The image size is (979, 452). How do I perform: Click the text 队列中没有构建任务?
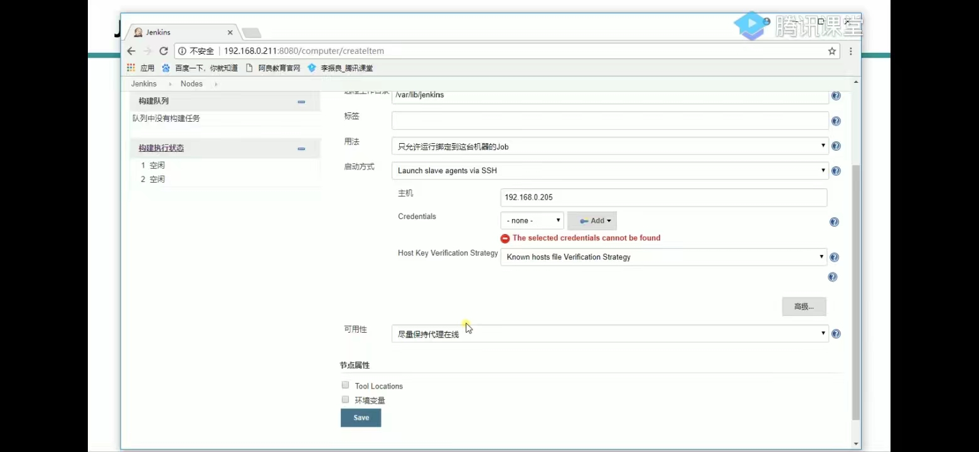(x=166, y=118)
